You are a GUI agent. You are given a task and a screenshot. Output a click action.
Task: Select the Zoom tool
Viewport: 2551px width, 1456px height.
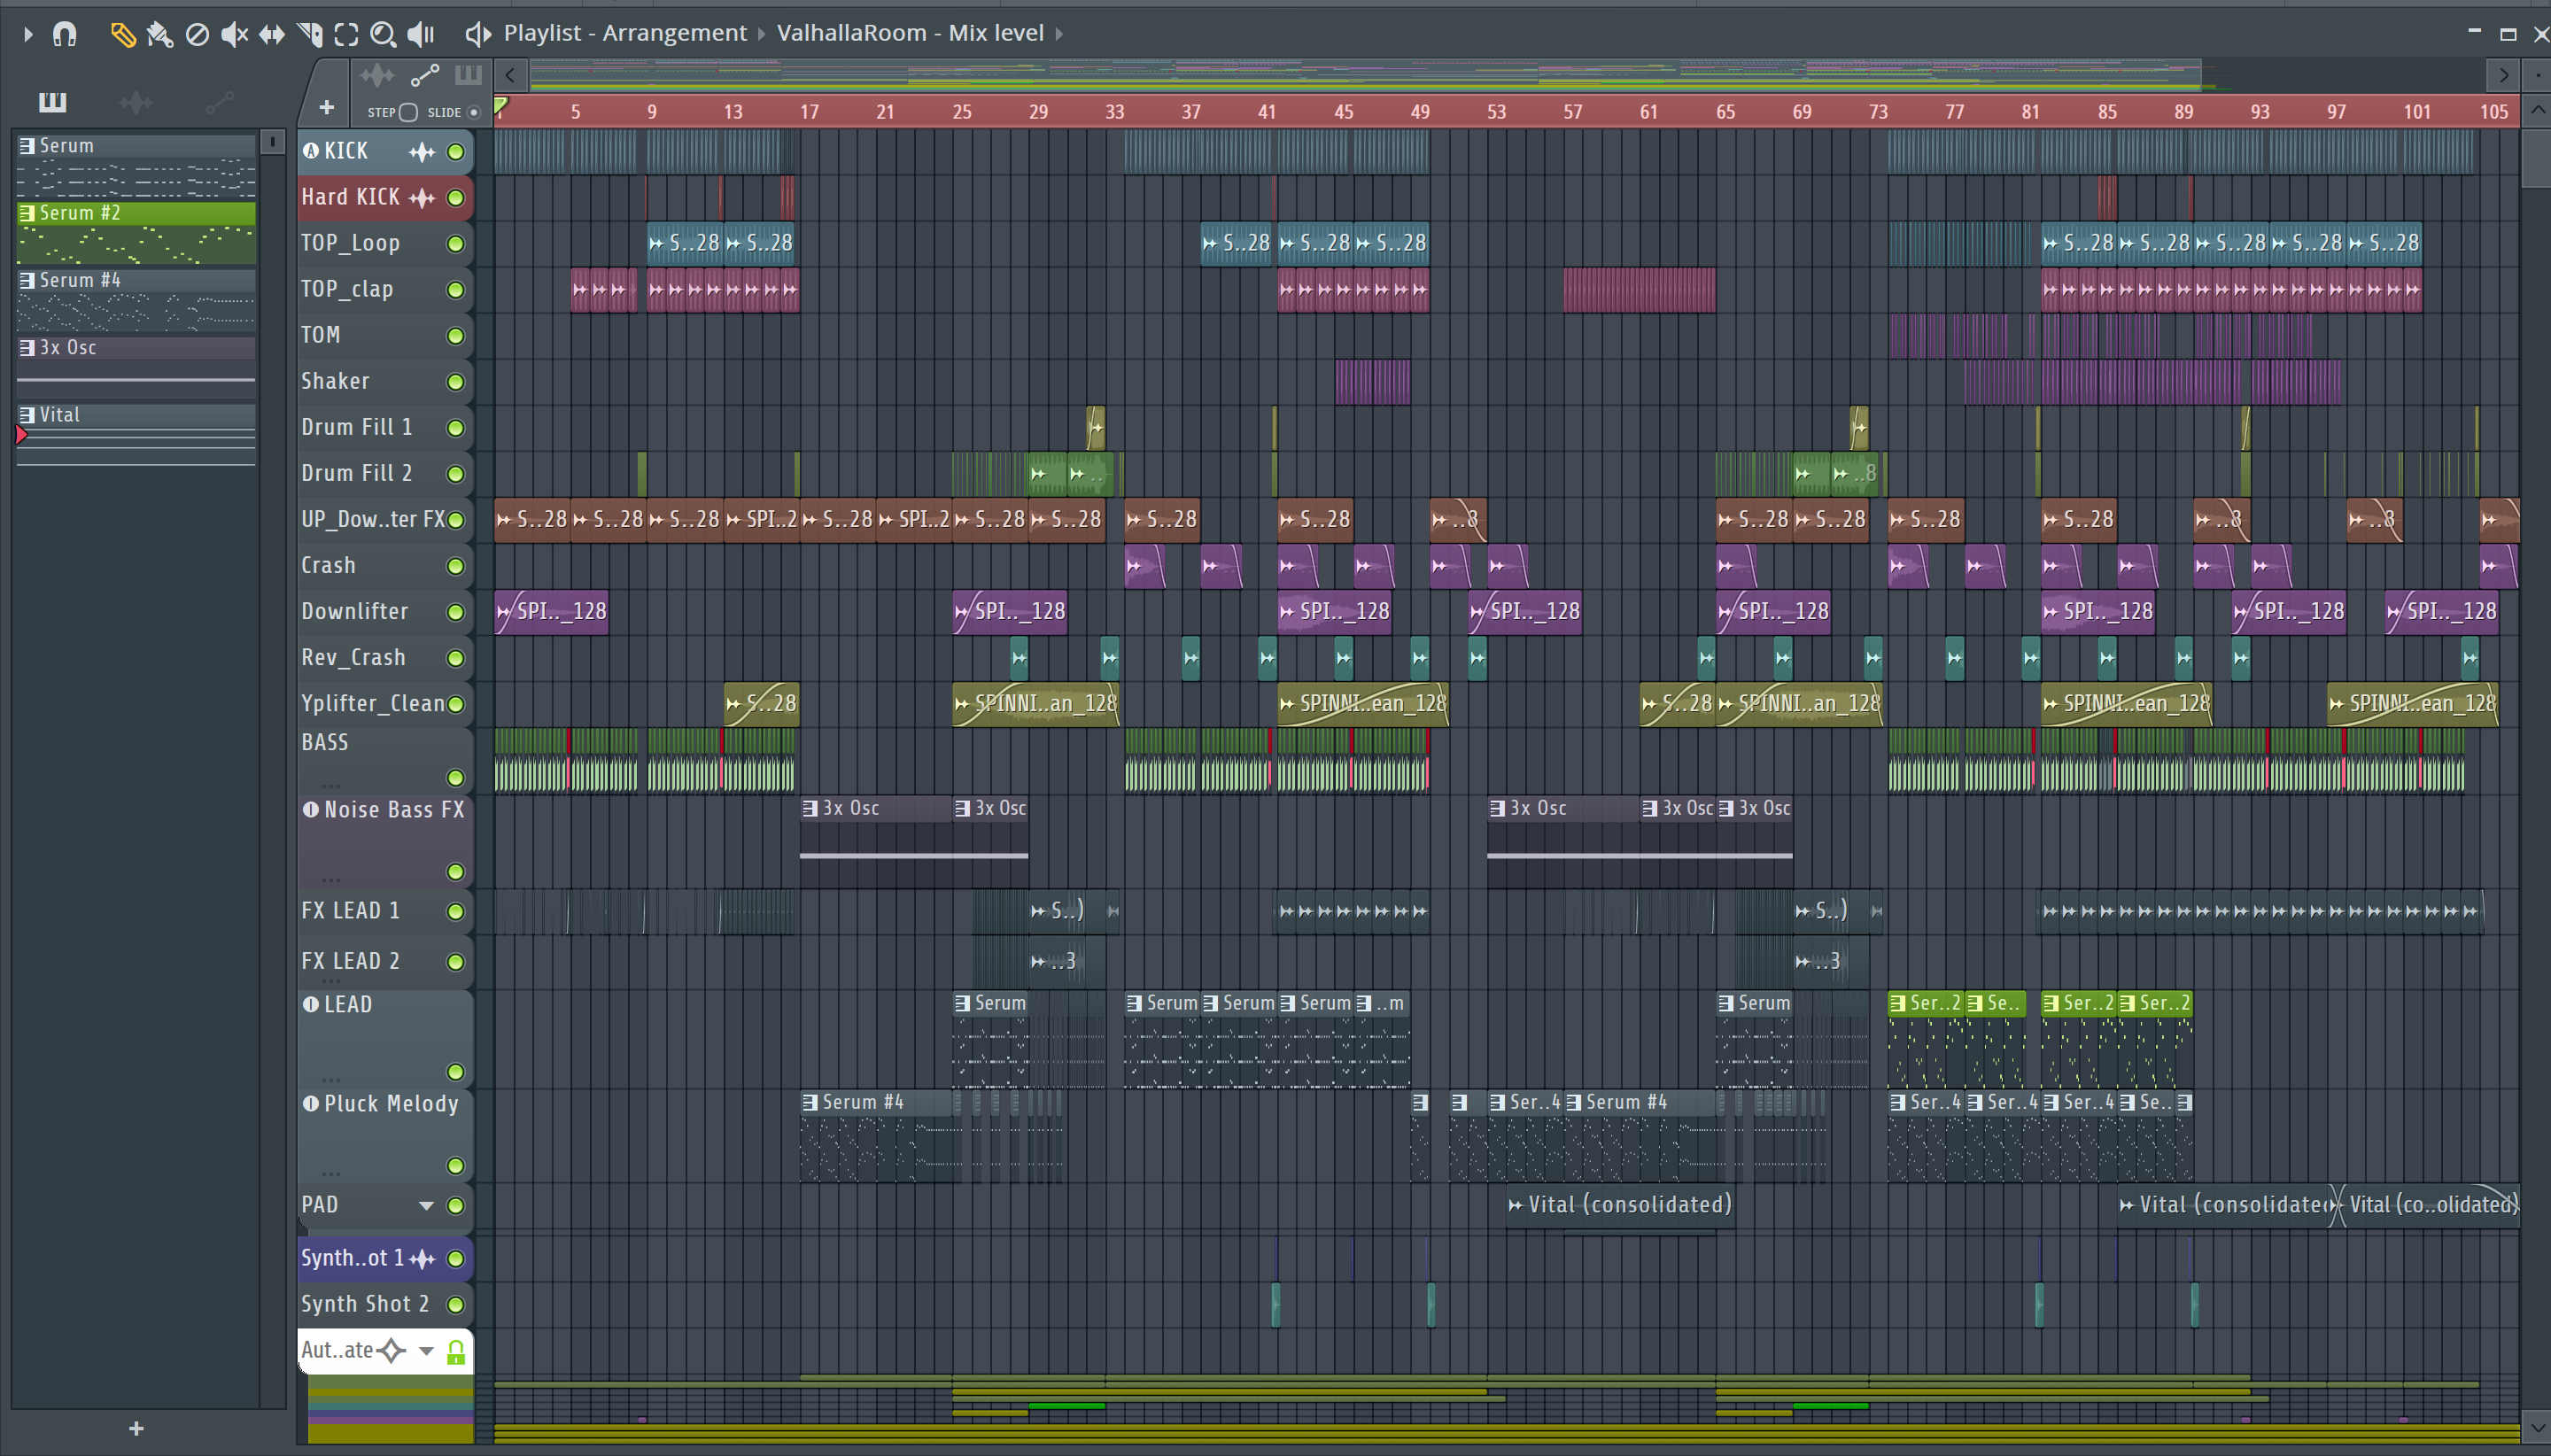[383, 35]
